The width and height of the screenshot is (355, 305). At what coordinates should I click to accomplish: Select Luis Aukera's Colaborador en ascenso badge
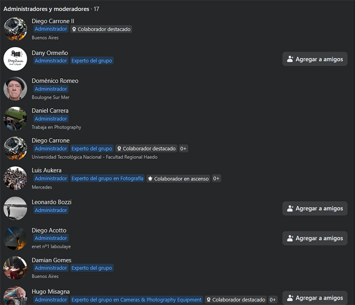(x=178, y=179)
